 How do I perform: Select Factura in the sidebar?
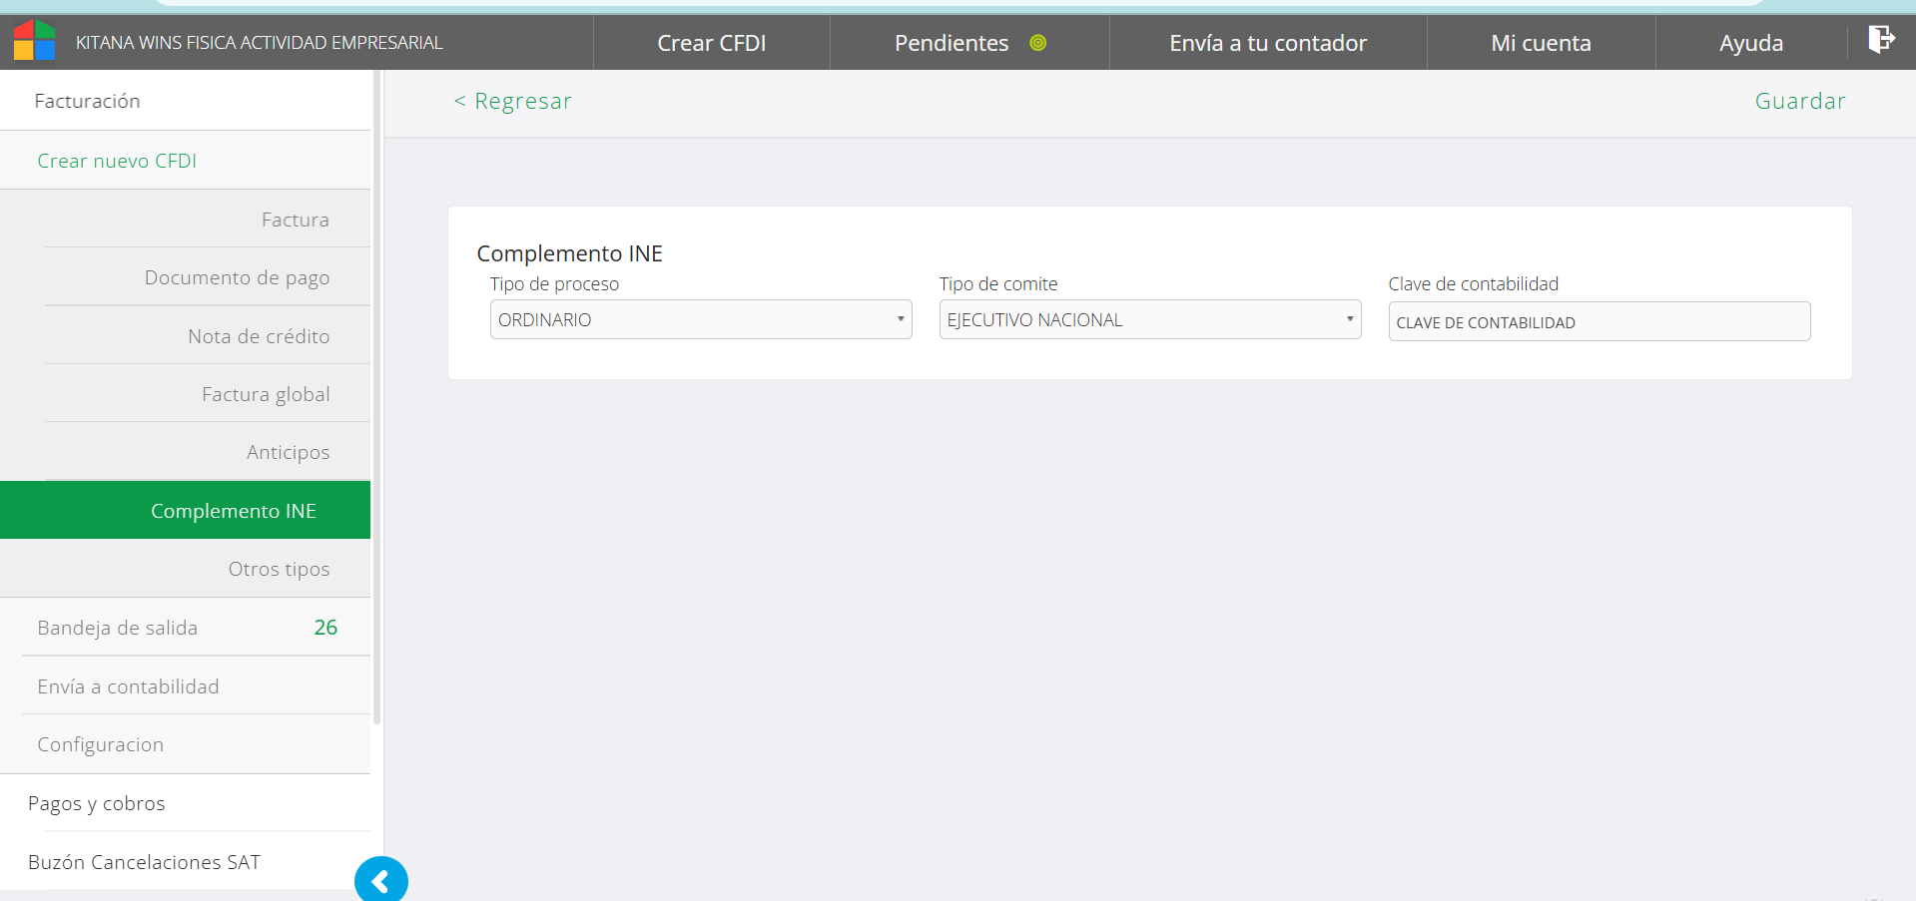click(295, 220)
